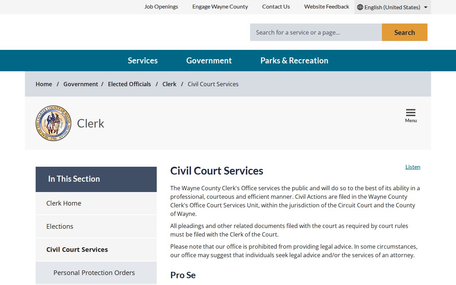Click the globe language icon

[x=360, y=7]
